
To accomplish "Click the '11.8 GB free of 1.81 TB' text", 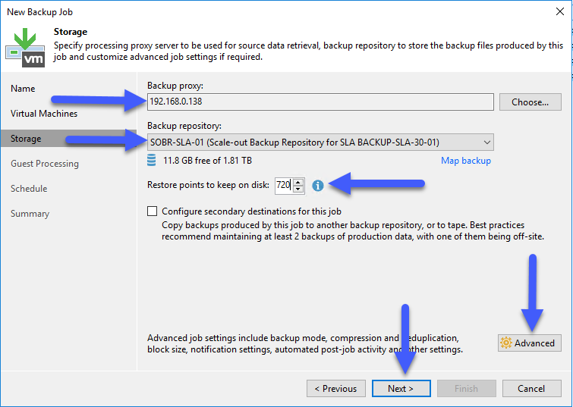I will click(x=207, y=161).
